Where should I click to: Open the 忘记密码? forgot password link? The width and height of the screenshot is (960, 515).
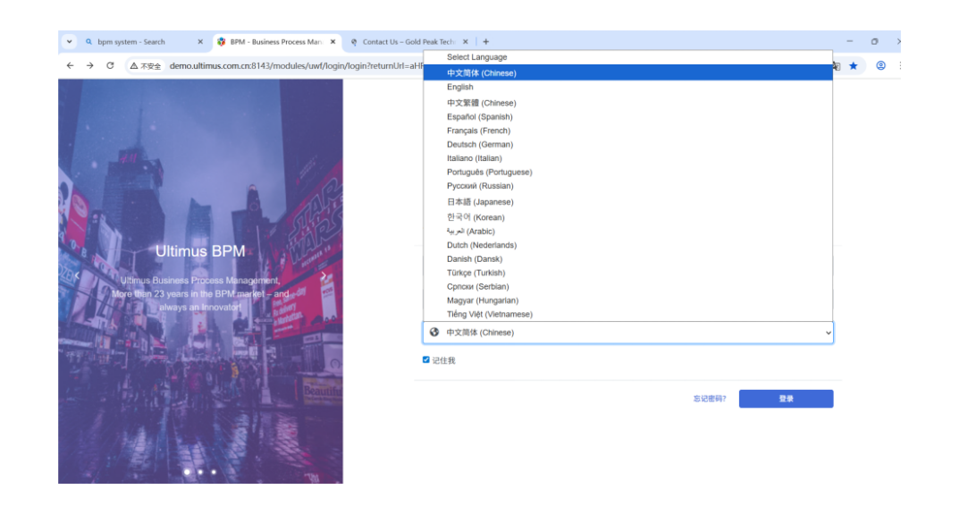(x=710, y=399)
